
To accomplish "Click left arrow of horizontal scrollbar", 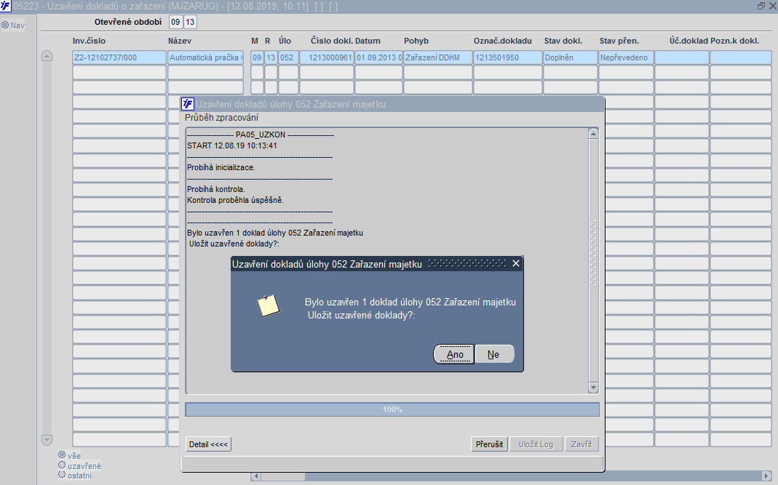I will [256, 476].
